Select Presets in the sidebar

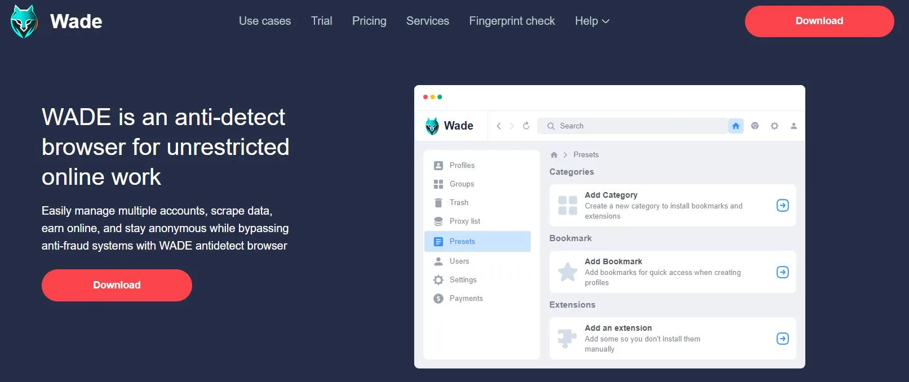[x=477, y=241]
